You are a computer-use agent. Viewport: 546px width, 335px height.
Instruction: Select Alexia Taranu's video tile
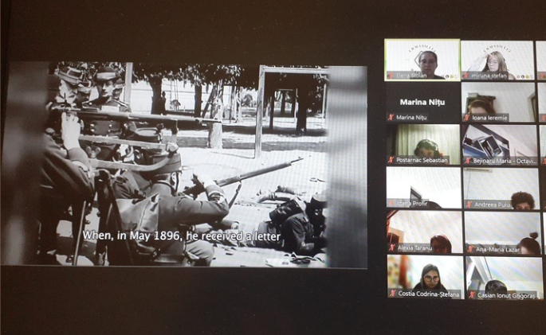[x=425, y=232]
